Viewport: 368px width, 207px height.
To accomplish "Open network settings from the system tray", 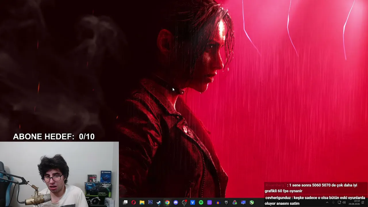I will 339,202.
